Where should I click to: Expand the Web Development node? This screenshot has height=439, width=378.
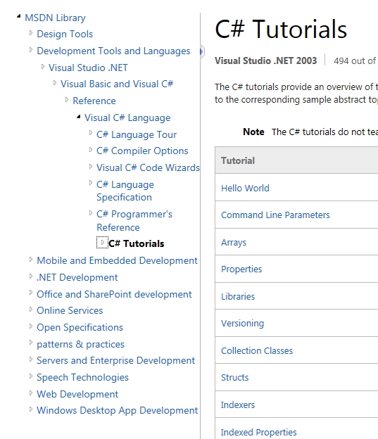pyautogui.click(x=31, y=393)
